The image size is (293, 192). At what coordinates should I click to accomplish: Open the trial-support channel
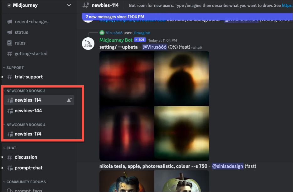pyautogui.click(x=29, y=77)
